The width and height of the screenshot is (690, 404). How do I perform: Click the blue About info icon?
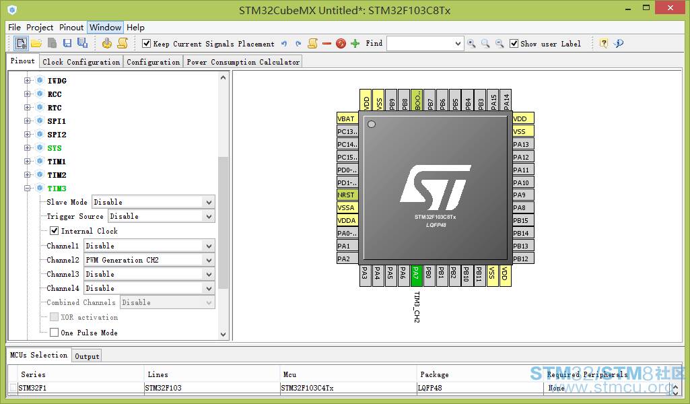(619, 43)
